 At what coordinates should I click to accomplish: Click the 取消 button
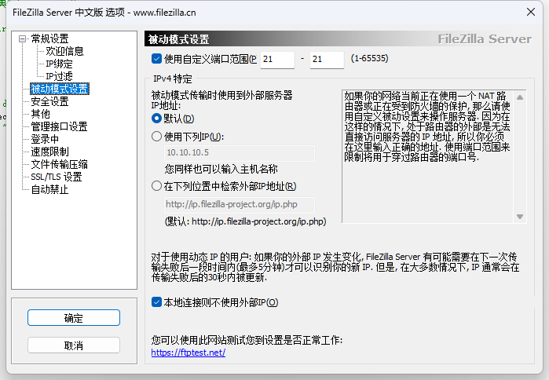pos(74,345)
